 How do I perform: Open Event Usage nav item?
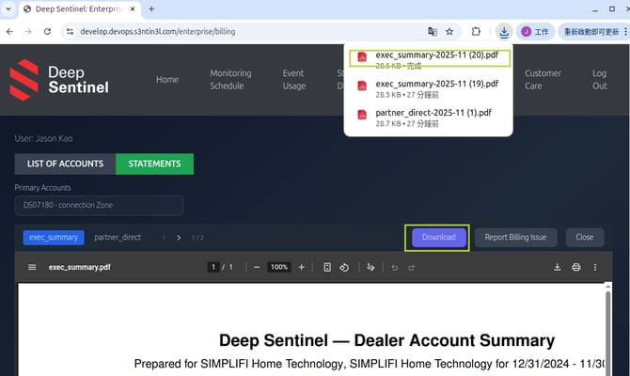coord(293,80)
